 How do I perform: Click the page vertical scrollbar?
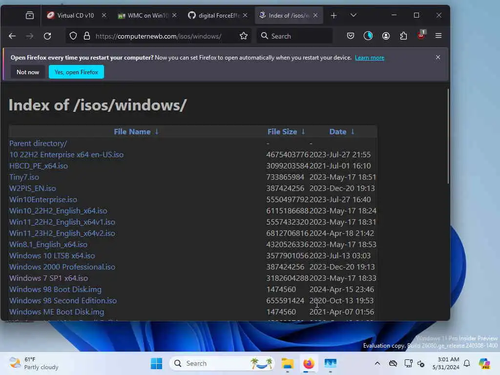[x=448, y=137]
